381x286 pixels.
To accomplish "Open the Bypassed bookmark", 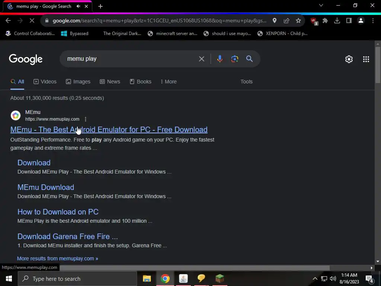I will pyautogui.click(x=74, y=34).
